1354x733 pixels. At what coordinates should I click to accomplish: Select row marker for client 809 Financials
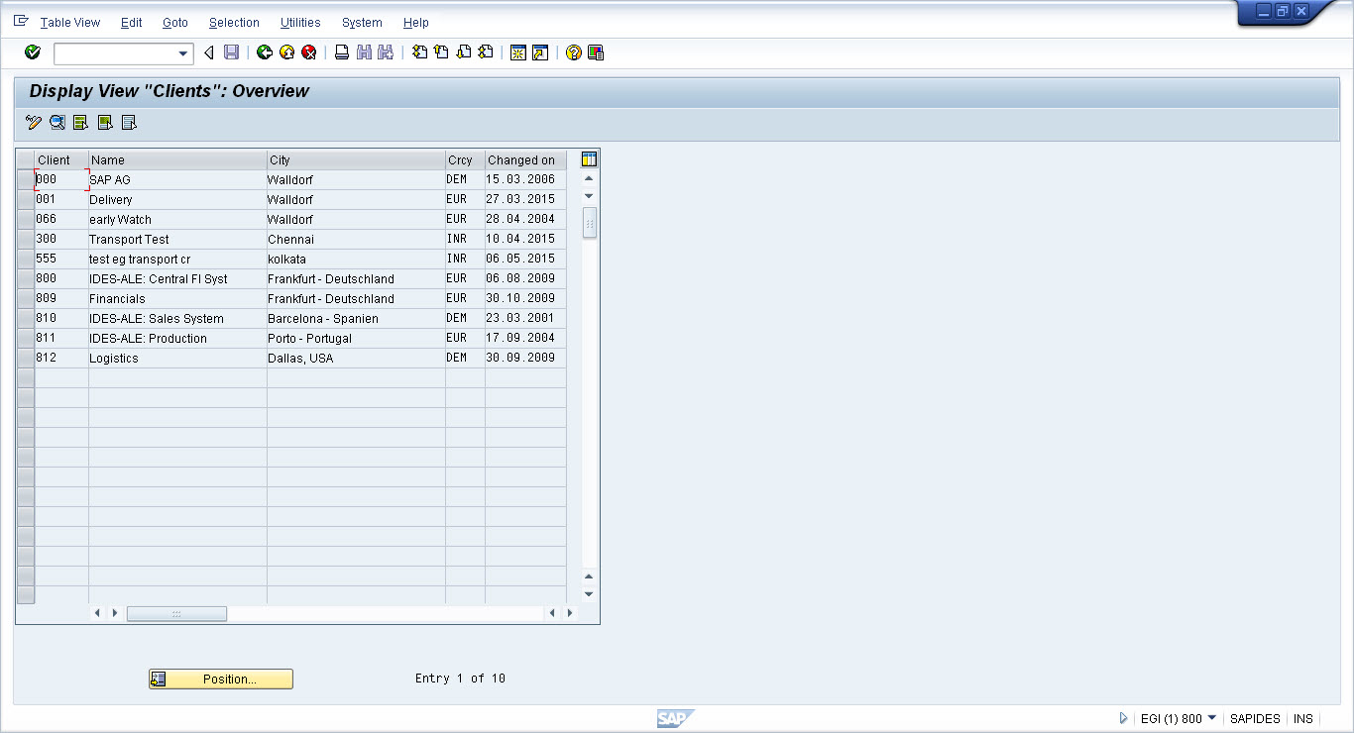(26, 298)
